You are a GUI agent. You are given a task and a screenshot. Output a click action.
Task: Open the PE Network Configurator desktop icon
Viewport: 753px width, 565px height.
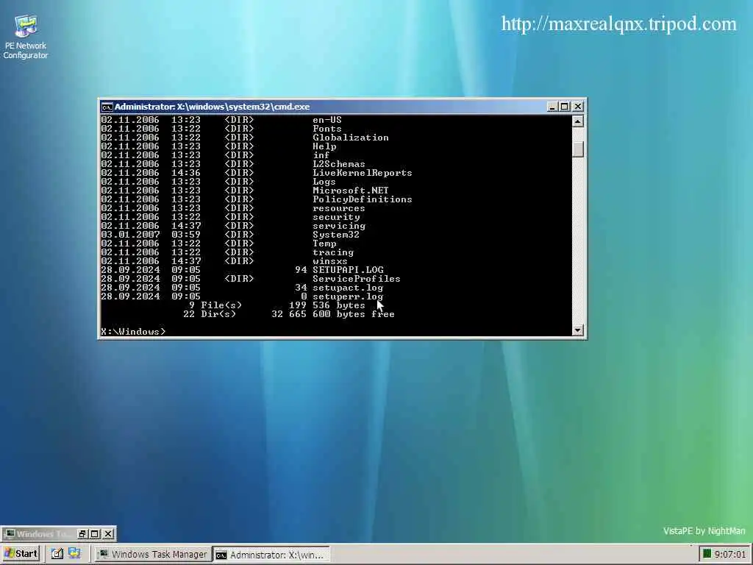point(26,37)
